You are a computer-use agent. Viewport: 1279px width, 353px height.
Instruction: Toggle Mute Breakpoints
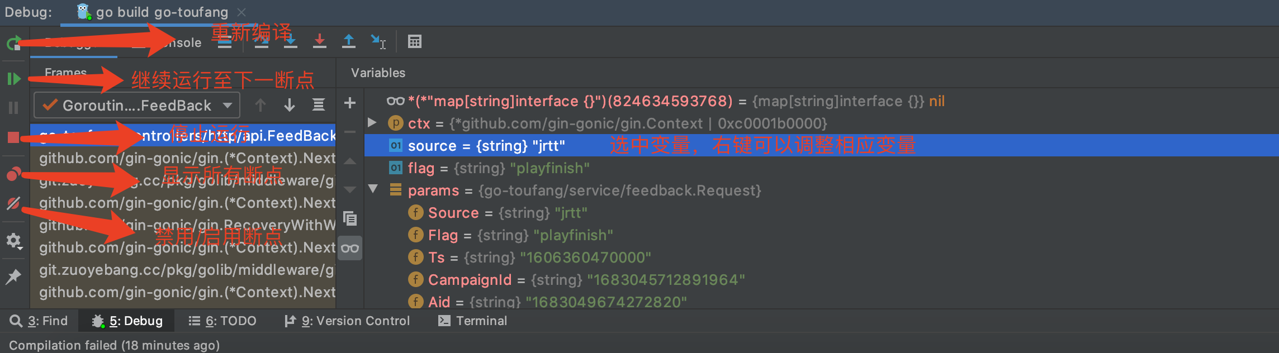(13, 203)
